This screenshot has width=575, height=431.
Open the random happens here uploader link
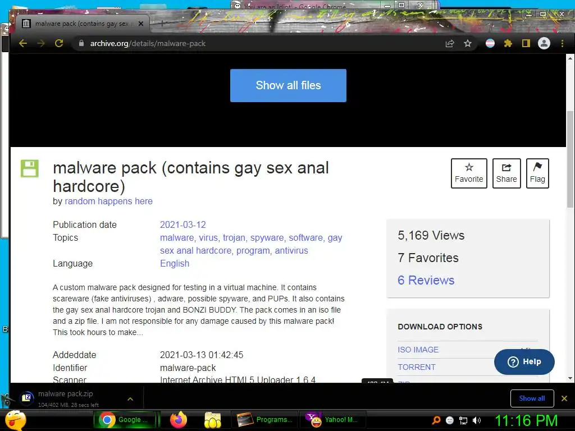[108, 201]
